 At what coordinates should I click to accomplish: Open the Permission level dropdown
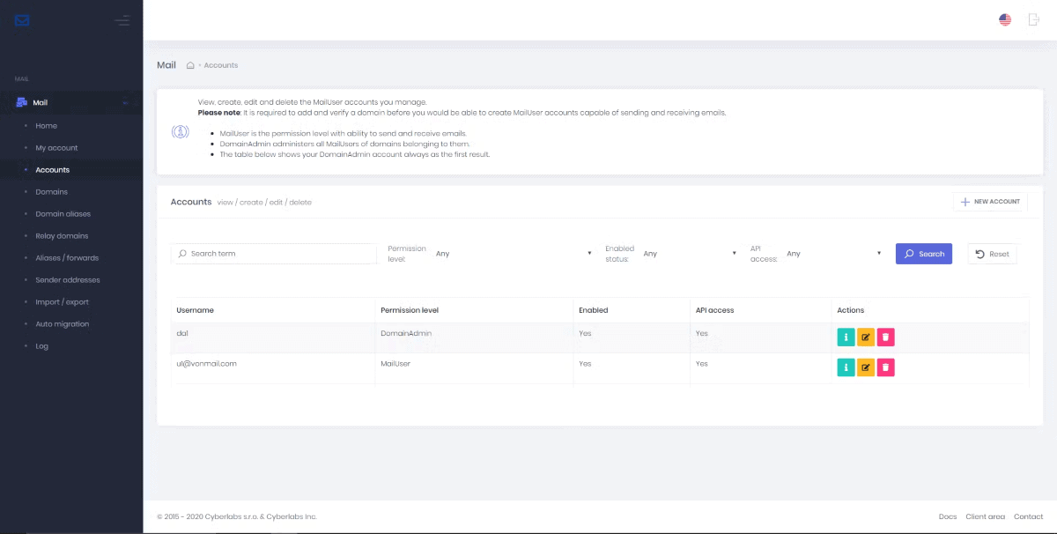point(513,254)
